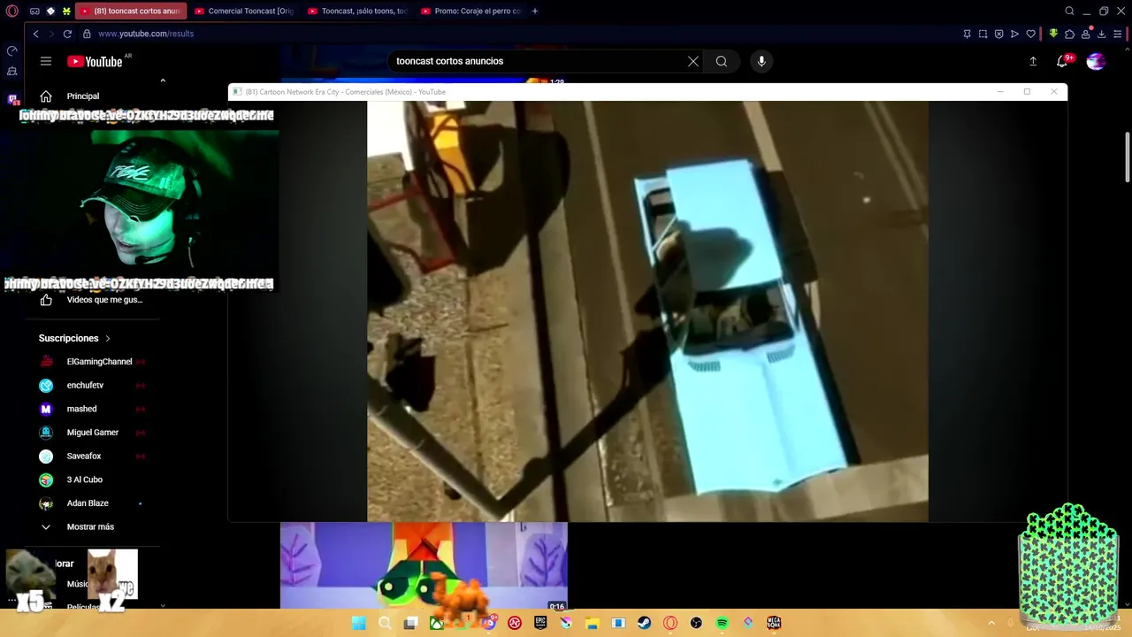This screenshot has width=1132, height=637.
Task: Switch to 'Tooncast, ¡sólo toons' tab
Action: pos(357,12)
